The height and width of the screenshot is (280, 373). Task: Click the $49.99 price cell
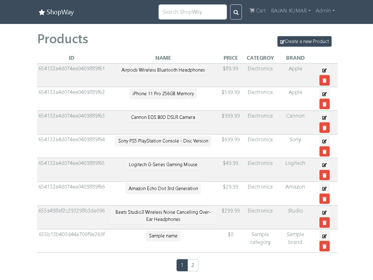[230, 163]
